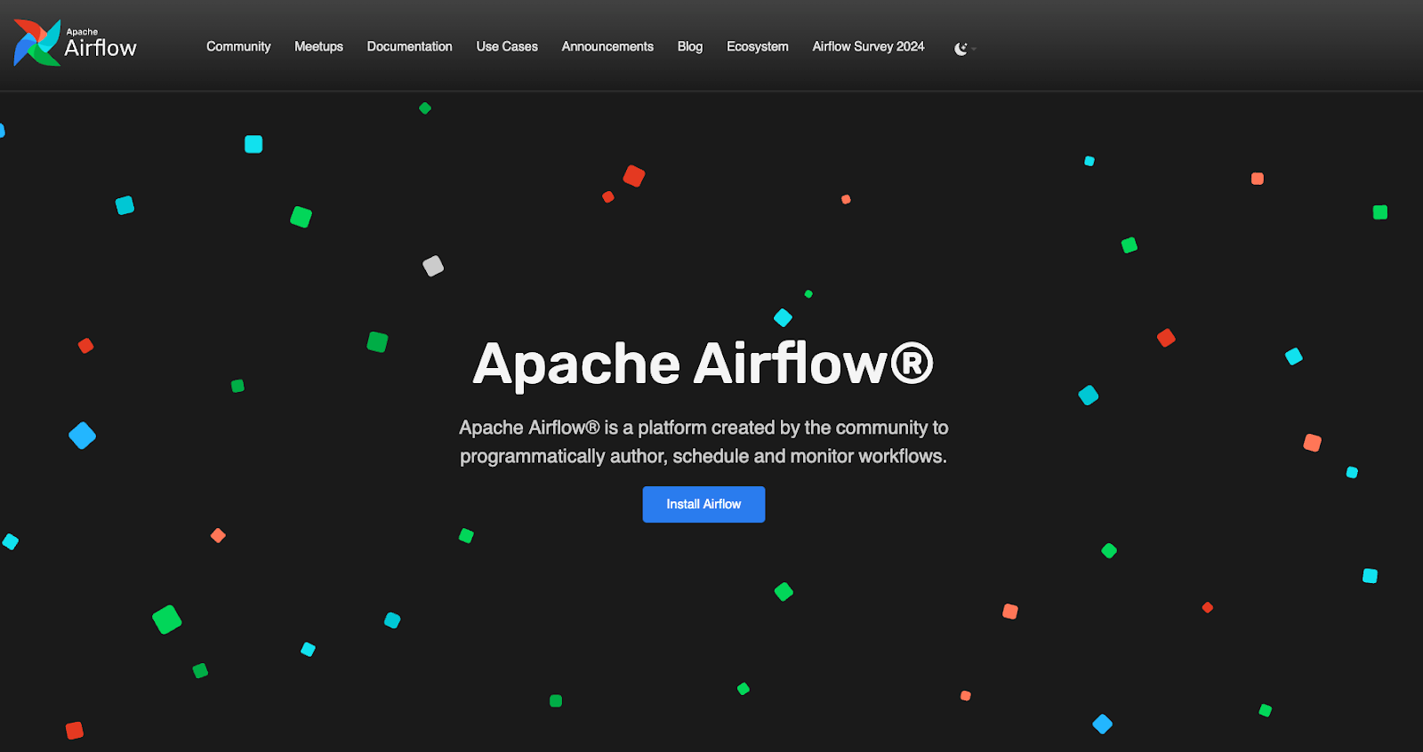Click the Install Airflow button
The height and width of the screenshot is (752, 1423).
[x=703, y=504]
